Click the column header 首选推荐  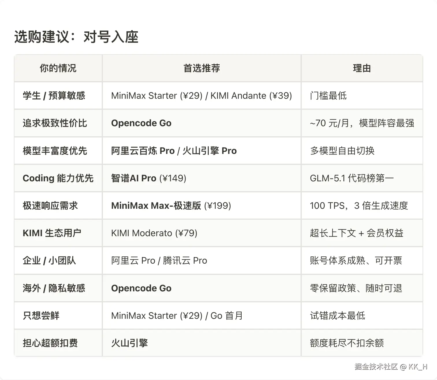[x=202, y=68]
